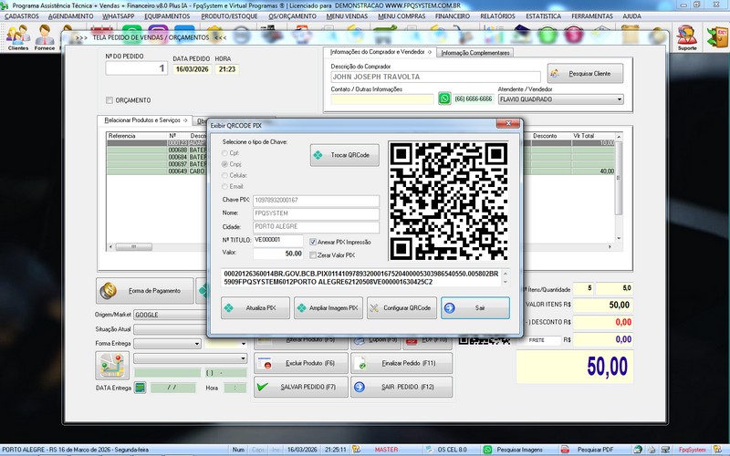Click the WhatsApp icon beside contact phone
The height and width of the screenshot is (456, 730).
coord(444,98)
